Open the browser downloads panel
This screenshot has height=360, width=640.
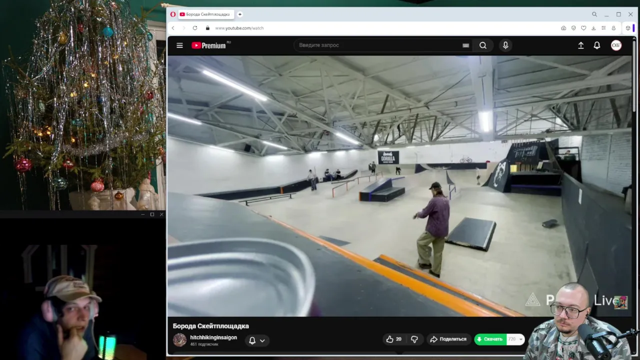593,28
